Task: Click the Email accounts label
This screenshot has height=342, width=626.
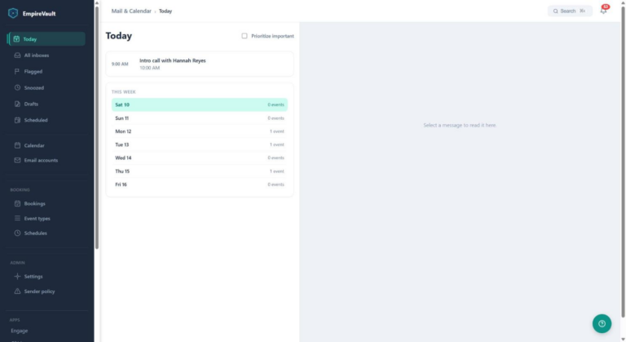Action: (x=41, y=161)
